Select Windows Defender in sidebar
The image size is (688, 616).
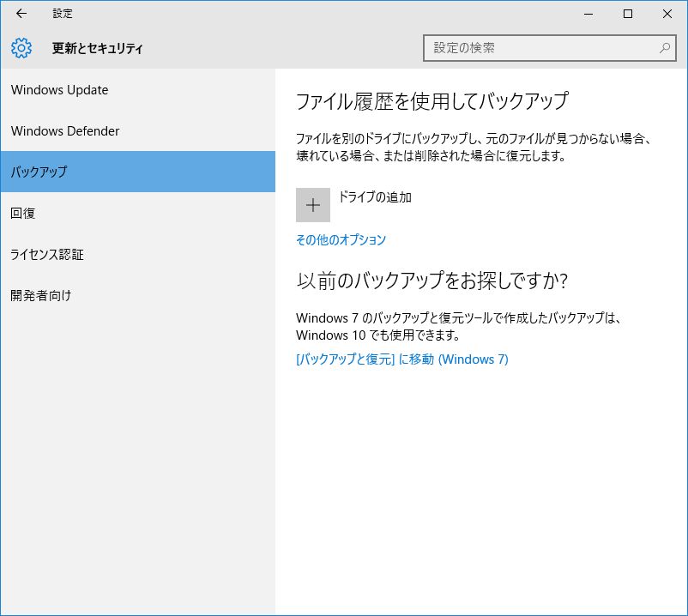(x=65, y=131)
